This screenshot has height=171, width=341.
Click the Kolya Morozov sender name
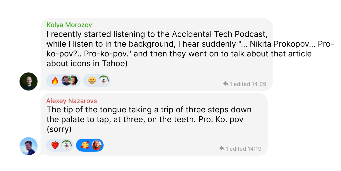69,25
